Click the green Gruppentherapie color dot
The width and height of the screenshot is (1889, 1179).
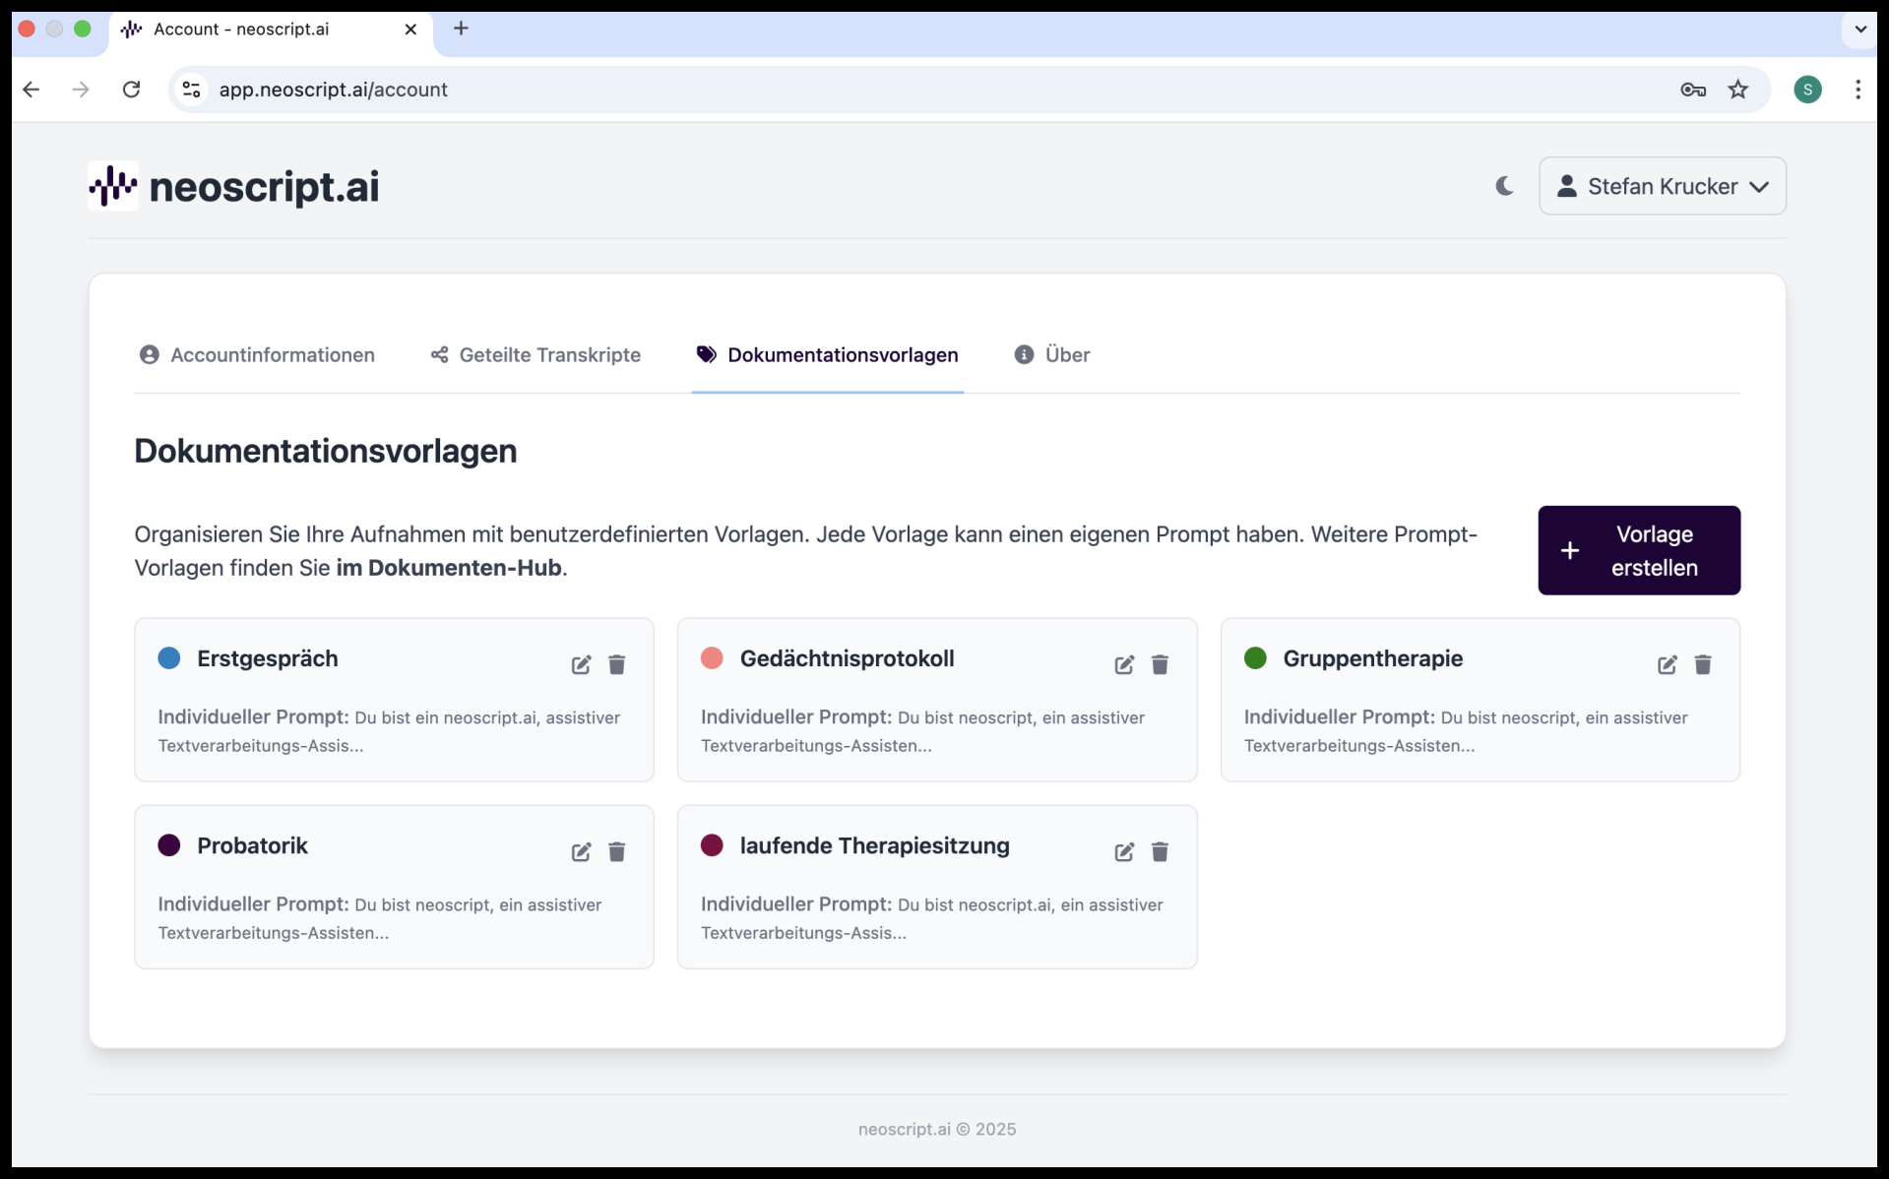tap(1255, 658)
